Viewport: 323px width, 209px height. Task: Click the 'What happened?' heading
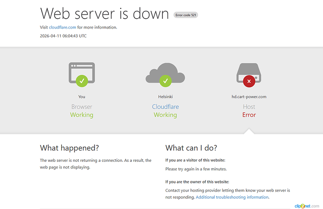tap(69, 148)
